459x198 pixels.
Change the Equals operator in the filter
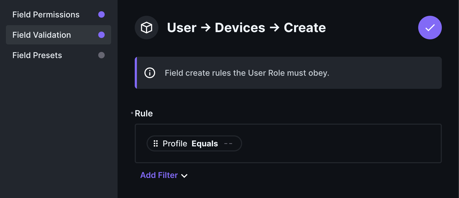(205, 144)
